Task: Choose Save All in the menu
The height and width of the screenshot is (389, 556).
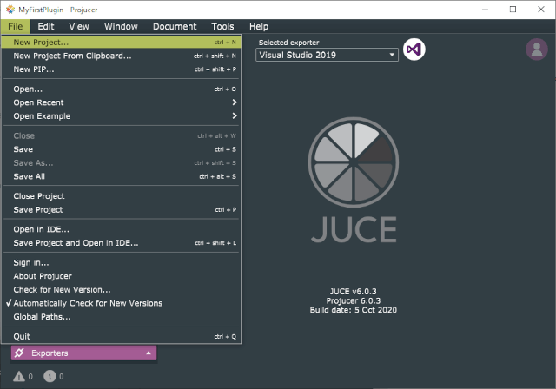Action: click(x=122, y=176)
